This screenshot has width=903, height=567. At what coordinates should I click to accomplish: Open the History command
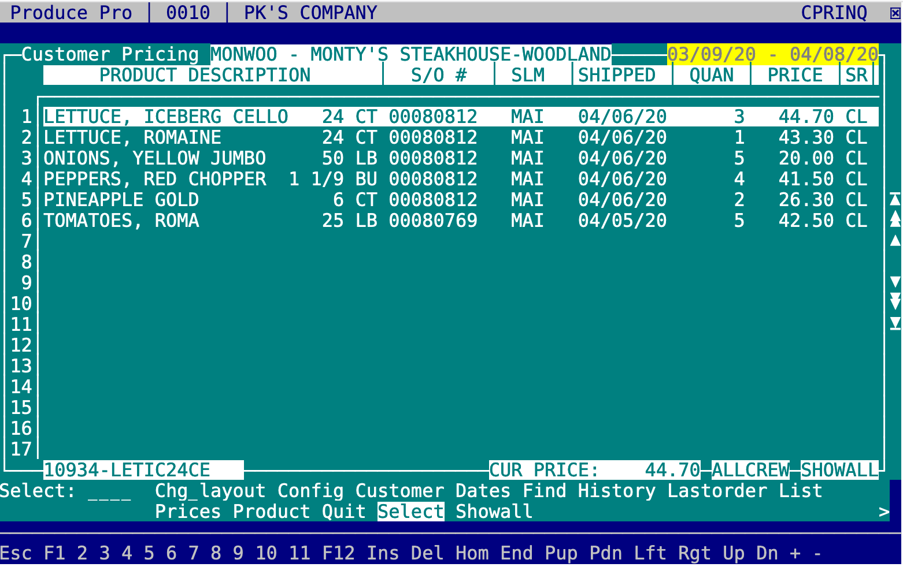pos(617,491)
